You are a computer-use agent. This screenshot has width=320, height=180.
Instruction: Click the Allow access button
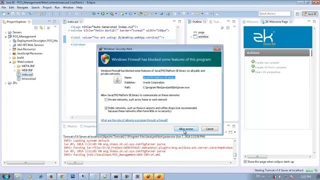(x=186, y=129)
